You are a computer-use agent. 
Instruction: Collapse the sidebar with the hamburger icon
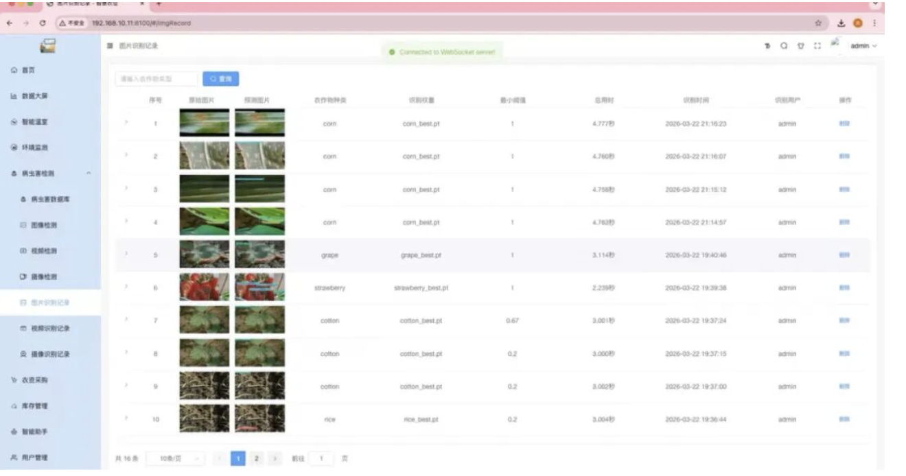(110, 46)
